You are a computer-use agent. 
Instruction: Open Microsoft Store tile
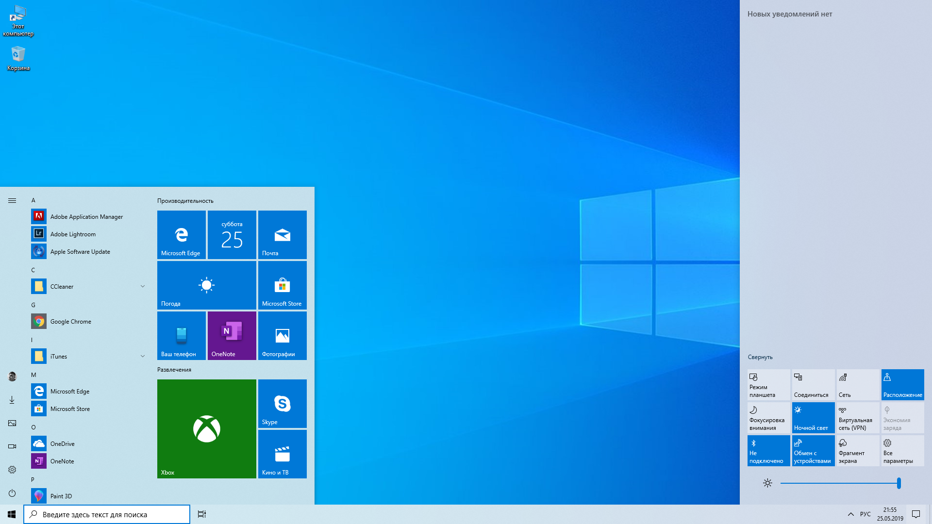click(283, 285)
